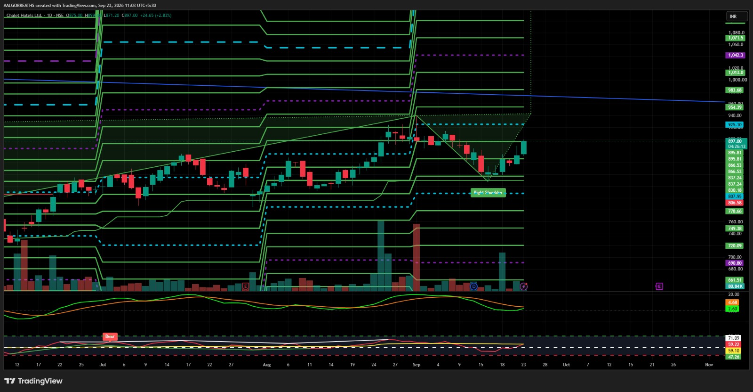
Task: Click the Chalet Hotels Ltd. symbol title
Action: click(24, 16)
